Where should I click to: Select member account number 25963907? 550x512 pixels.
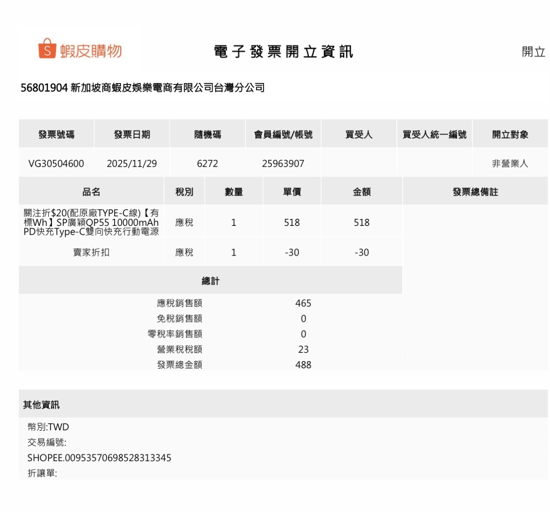tap(283, 164)
